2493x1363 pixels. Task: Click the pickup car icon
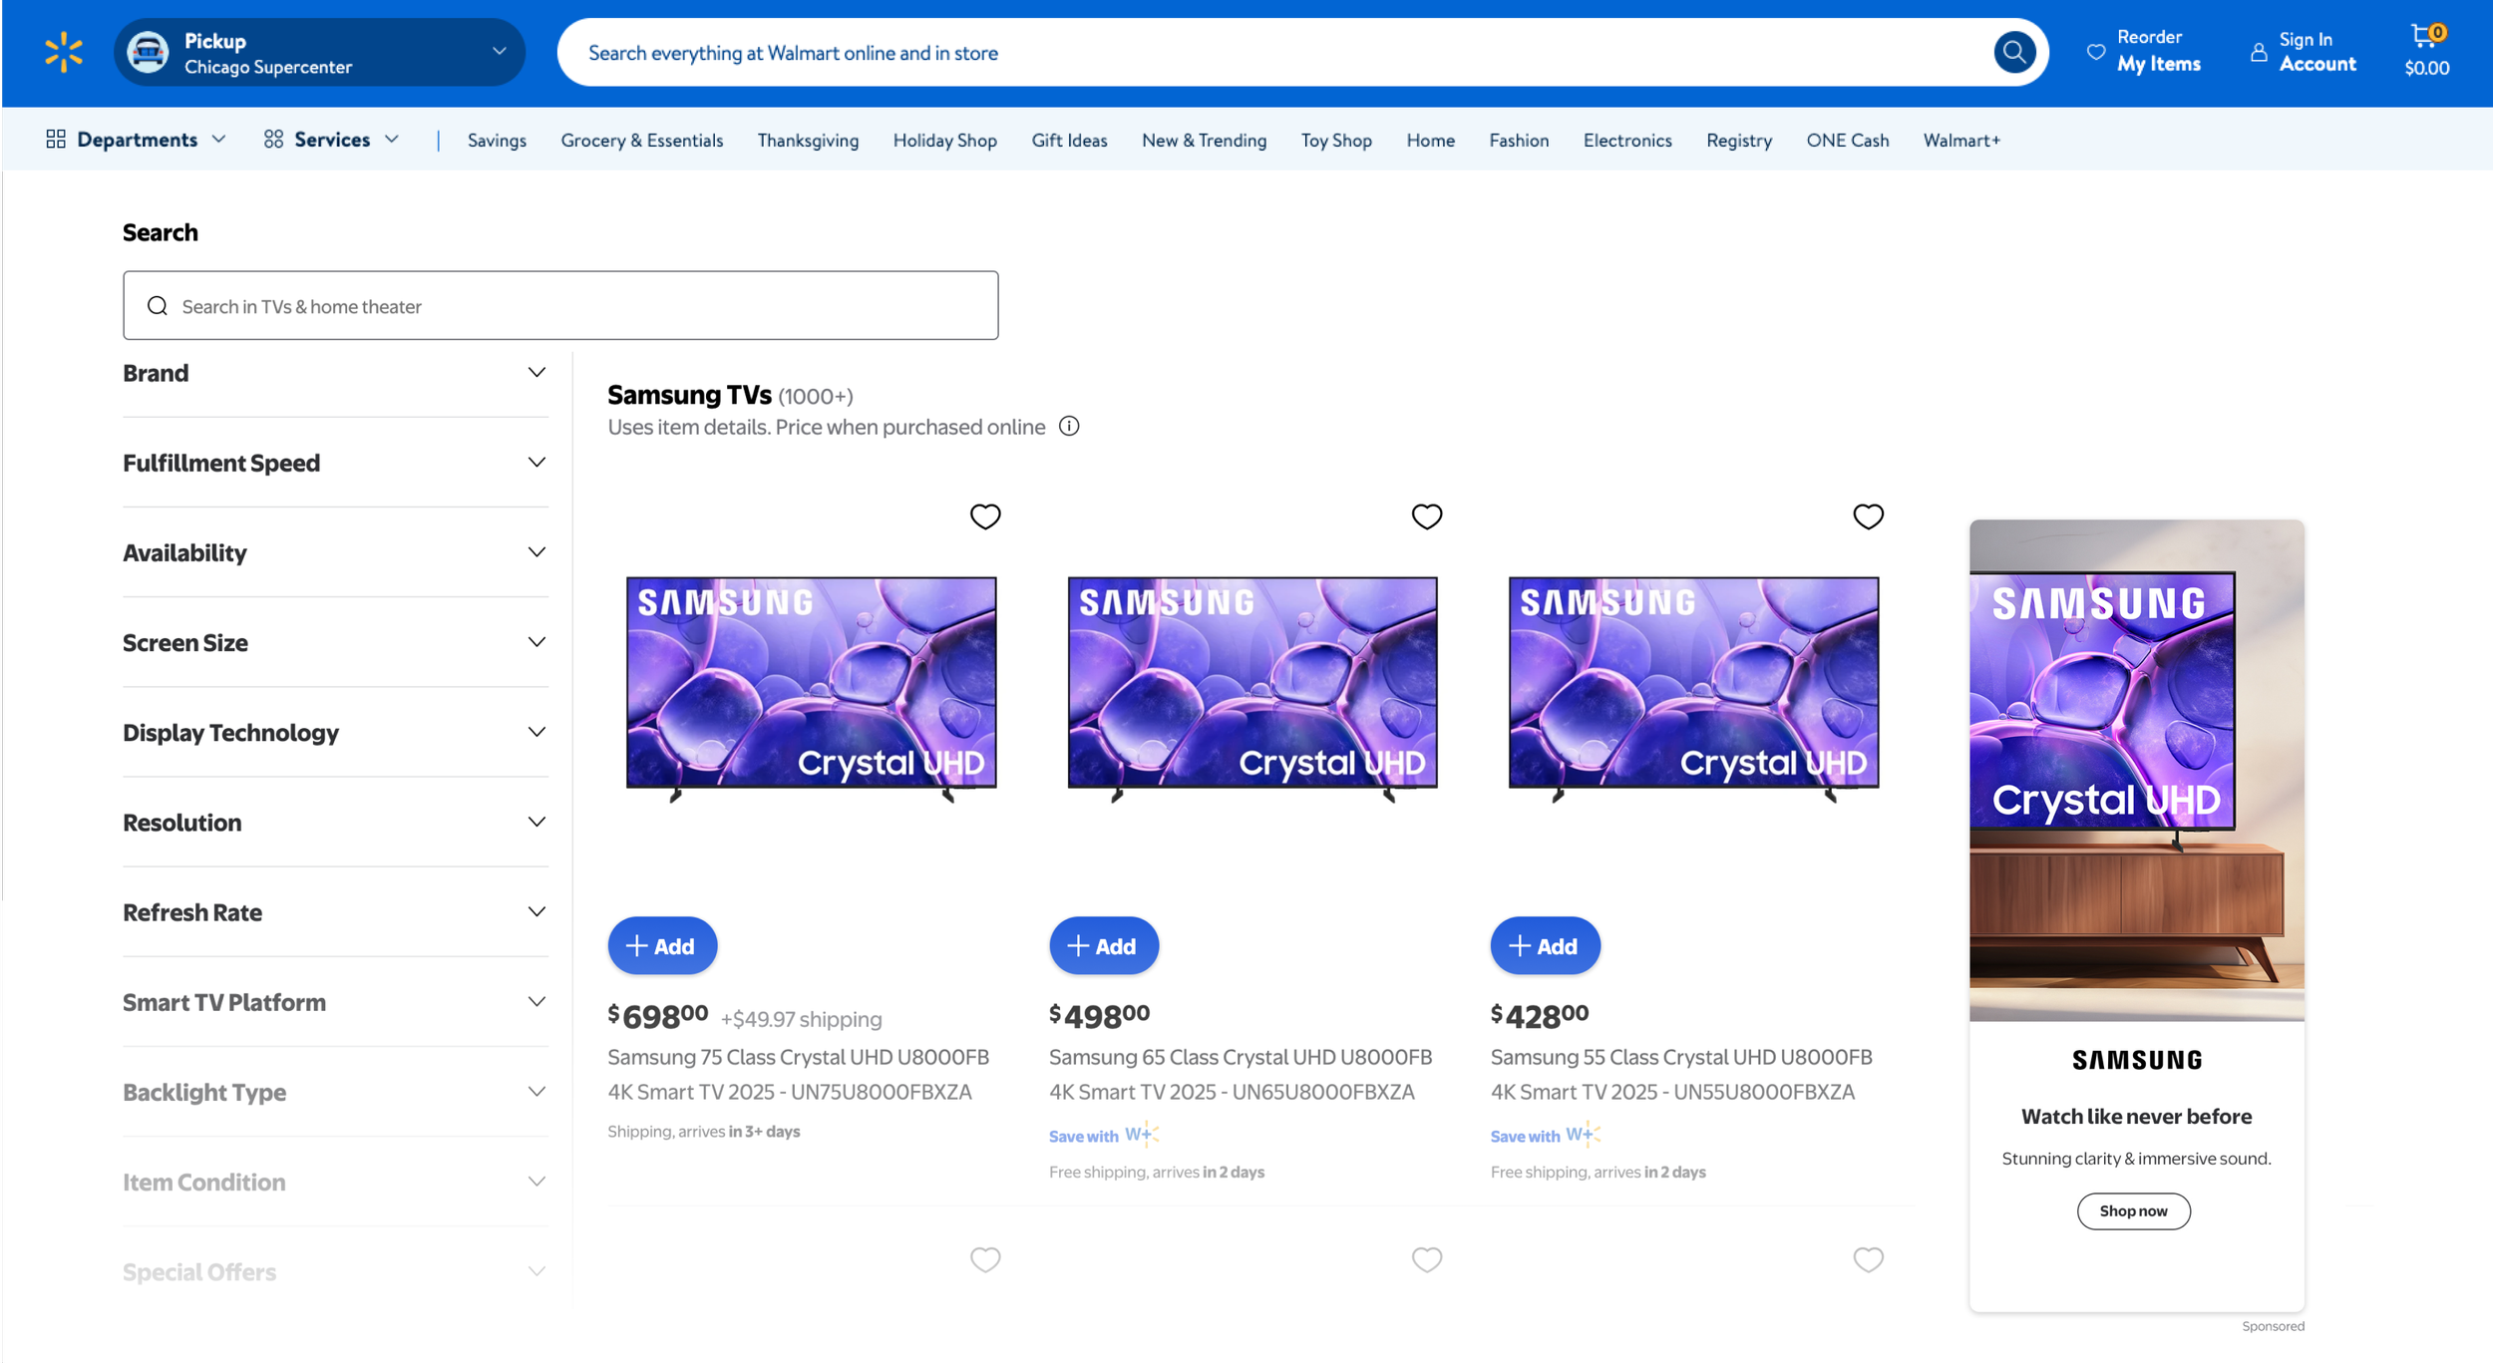(148, 52)
